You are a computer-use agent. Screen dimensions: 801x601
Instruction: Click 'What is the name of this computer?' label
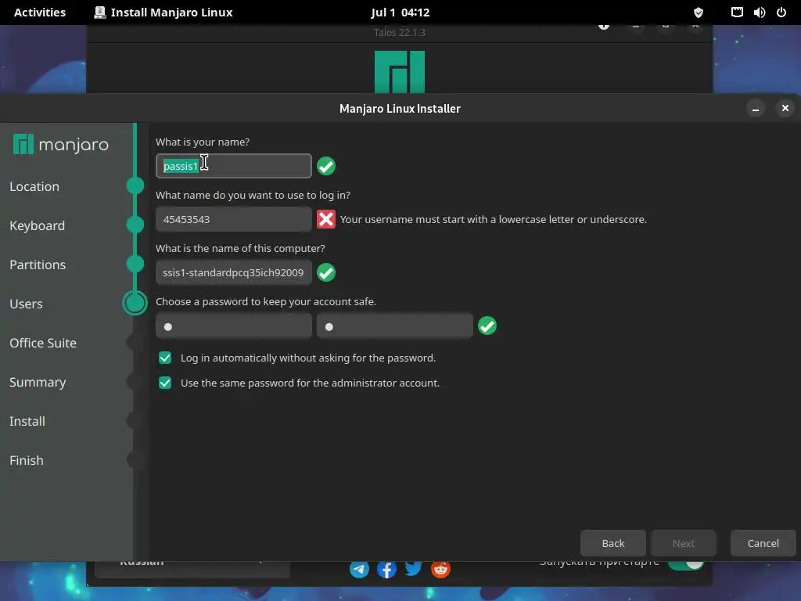point(240,248)
